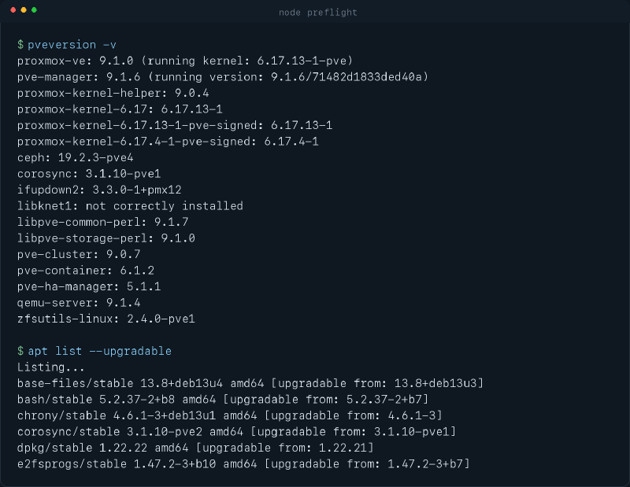Click the 'dpkg/stable 1.22.22' line
This screenshot has height=487, width=630.
195,447
